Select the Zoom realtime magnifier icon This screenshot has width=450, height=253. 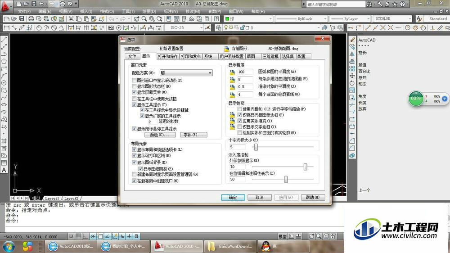pos(144,18)
